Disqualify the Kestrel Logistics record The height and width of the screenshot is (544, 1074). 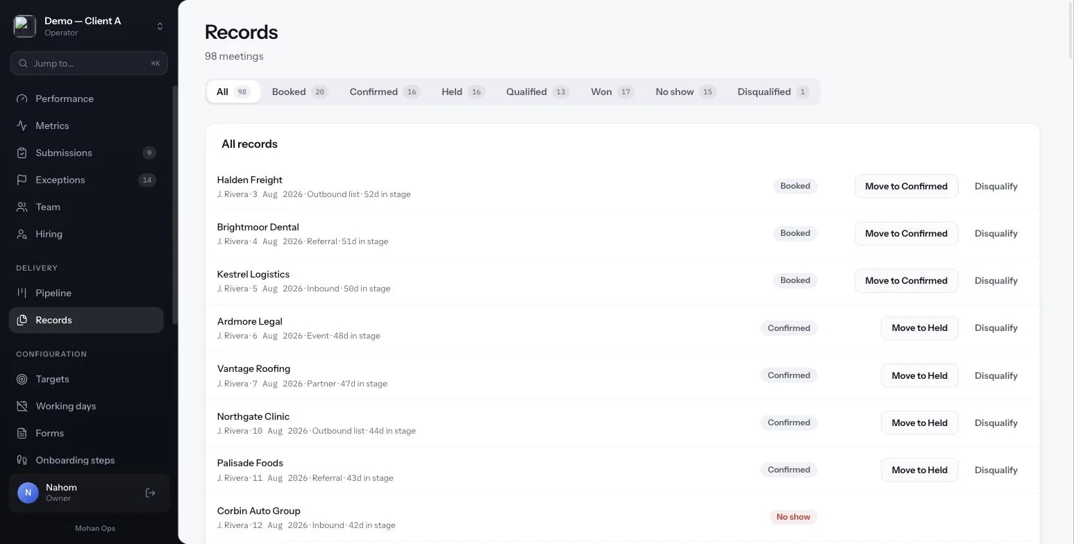996,280
